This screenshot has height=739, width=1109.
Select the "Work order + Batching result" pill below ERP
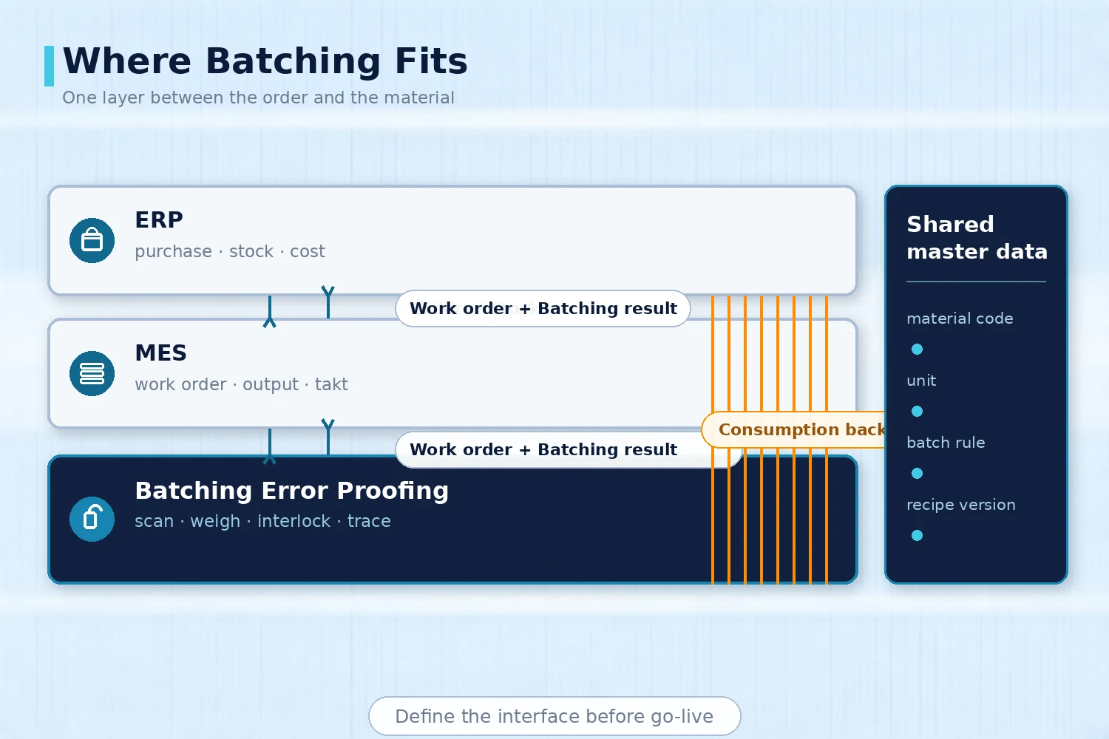coord(543,308)
